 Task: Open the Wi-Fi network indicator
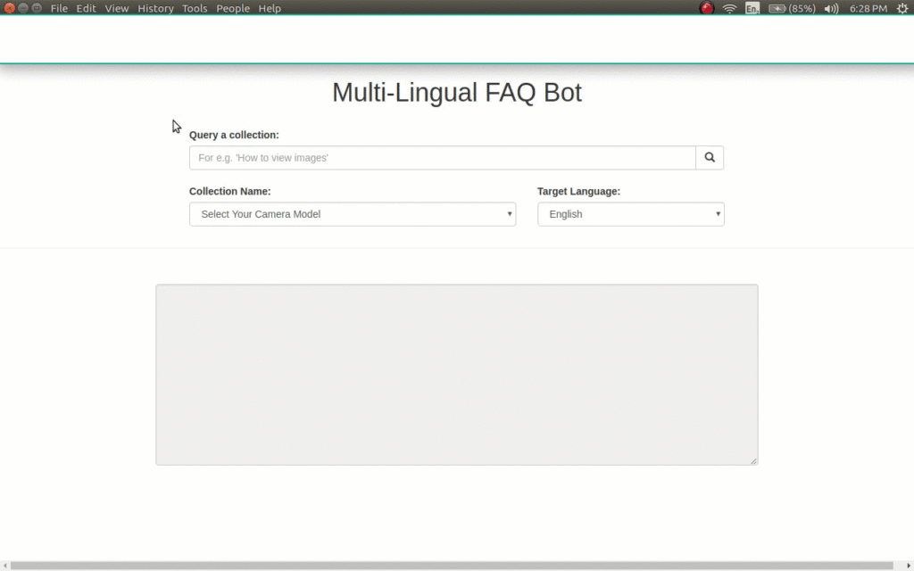[730, 9]
